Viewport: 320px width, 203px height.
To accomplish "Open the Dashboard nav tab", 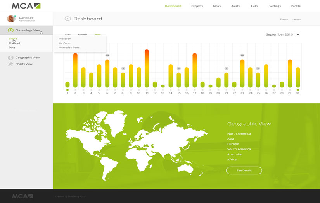I will (173, 6).
